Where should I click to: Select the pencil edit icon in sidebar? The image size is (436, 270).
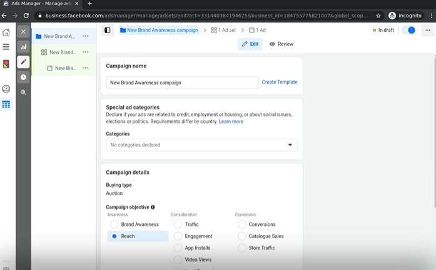pos(23,61)
